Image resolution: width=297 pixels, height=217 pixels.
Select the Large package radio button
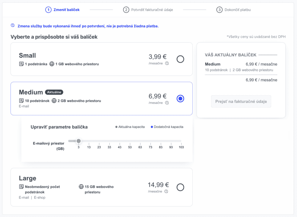tap(181, 187)
